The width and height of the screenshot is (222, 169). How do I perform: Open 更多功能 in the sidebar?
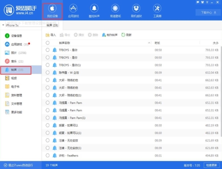pyautogui.click(x=14, y=112)
